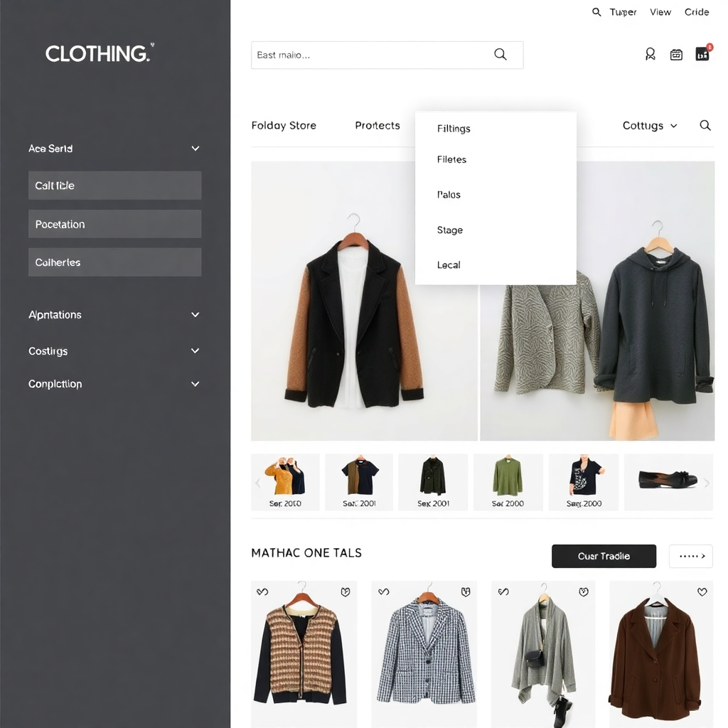
Task: Toggle heart on the striped cardigan card
Action: [345, 591]
